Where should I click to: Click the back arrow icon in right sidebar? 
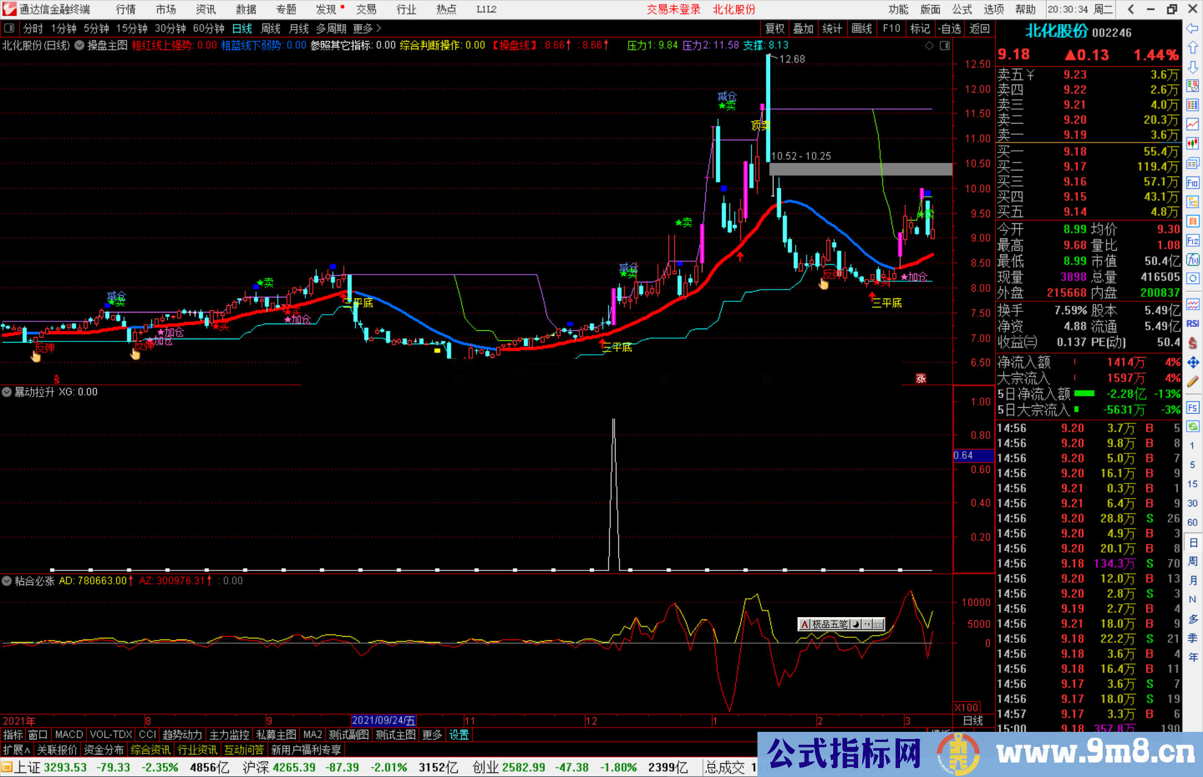click(1192, 28)
